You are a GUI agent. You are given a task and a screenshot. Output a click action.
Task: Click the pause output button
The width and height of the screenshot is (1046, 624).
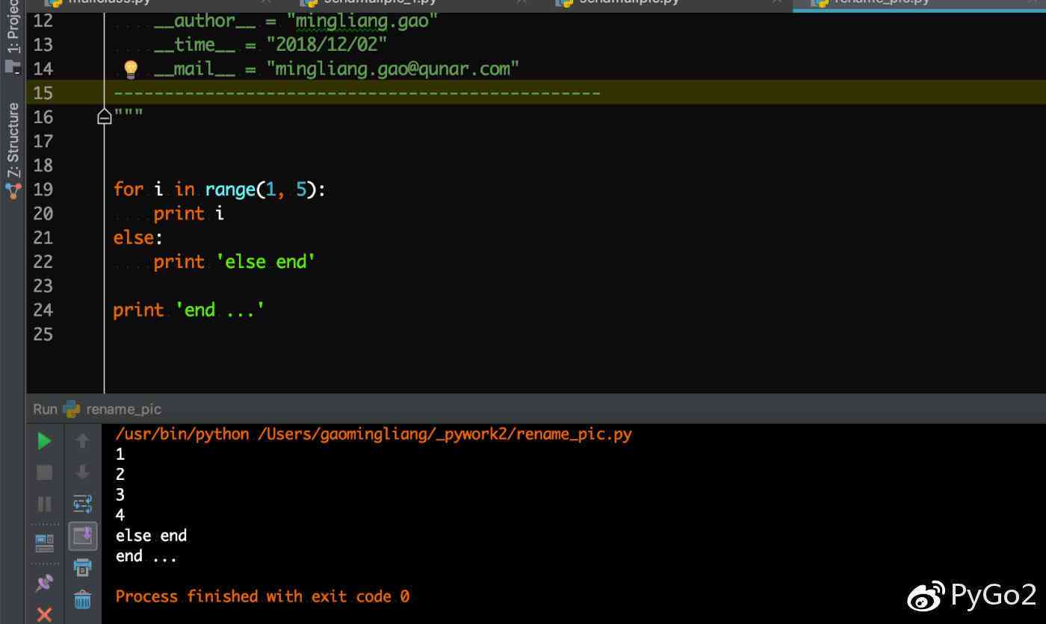coord(44,504)
